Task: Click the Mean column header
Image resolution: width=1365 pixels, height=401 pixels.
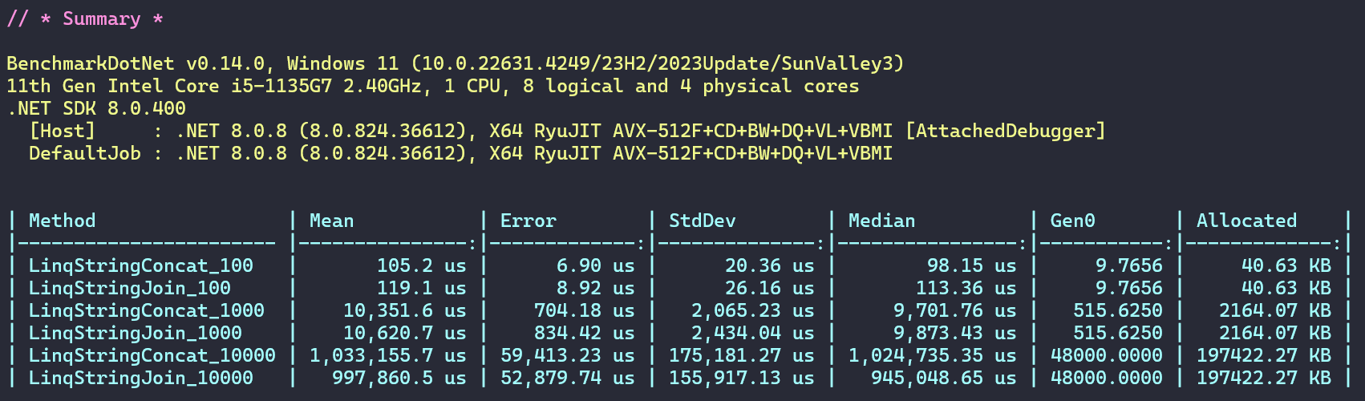Action: [331, 221]
